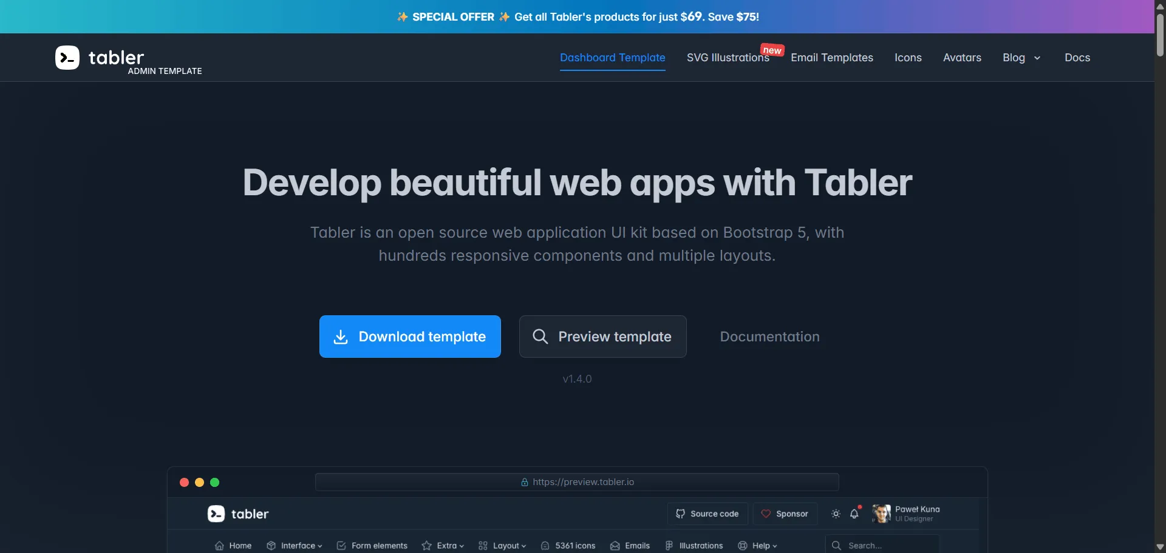Click the Emails envelope icon
Screen dimensions: 1166x553
615,546
